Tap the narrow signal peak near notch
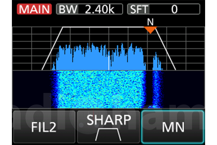Viewport: 217px width, 145px height. point(157,61)
